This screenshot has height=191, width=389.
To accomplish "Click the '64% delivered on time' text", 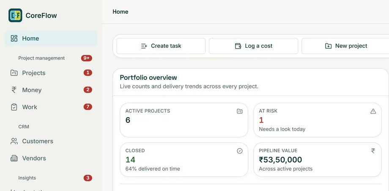I will [x=153, y=169].
